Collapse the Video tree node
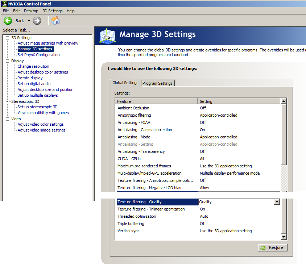306x271 pixels. [8, 119]
